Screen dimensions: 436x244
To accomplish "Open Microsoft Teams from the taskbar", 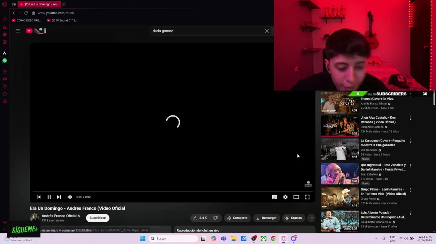I will click(x=223, y=239).
